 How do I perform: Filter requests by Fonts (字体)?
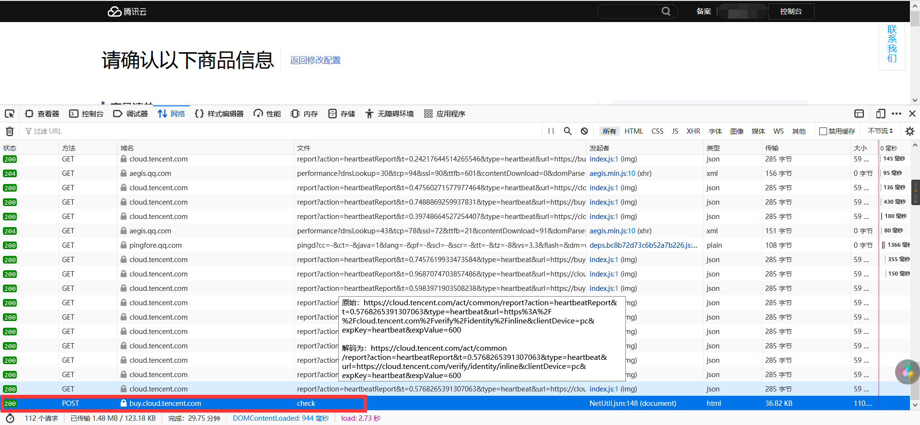(715, 131)
